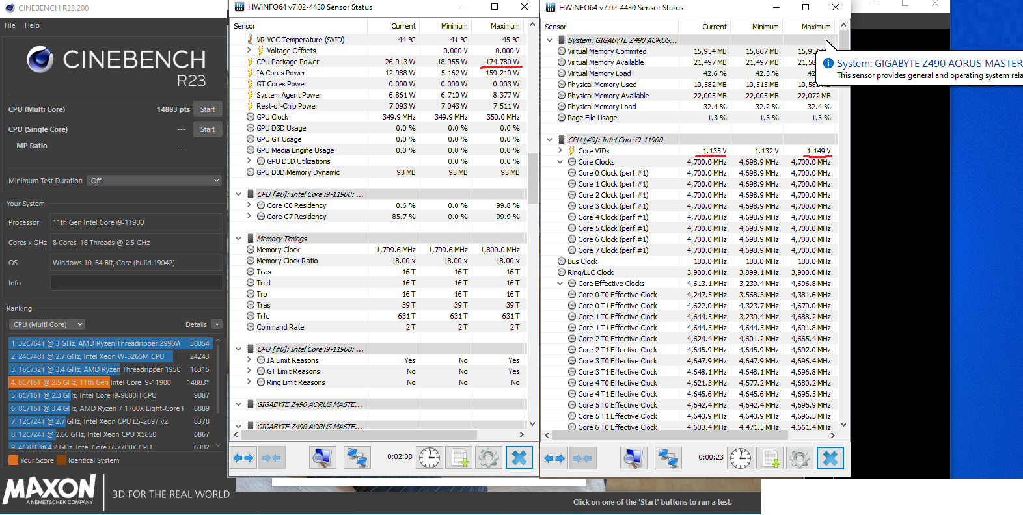Image resolution: width=1023 pixels, height=515 pixels.
Task: Click the orange Your Score color swatch
Action: (13, 460)
